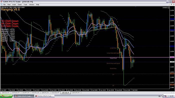The image size is (175, 98).
Task: Minimize the inner USDCAD chart window
Action: [x=169, y=4]
